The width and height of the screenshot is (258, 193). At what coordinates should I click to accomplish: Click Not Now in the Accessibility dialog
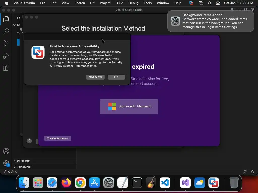pyautogui.click(x=95, y=77)
